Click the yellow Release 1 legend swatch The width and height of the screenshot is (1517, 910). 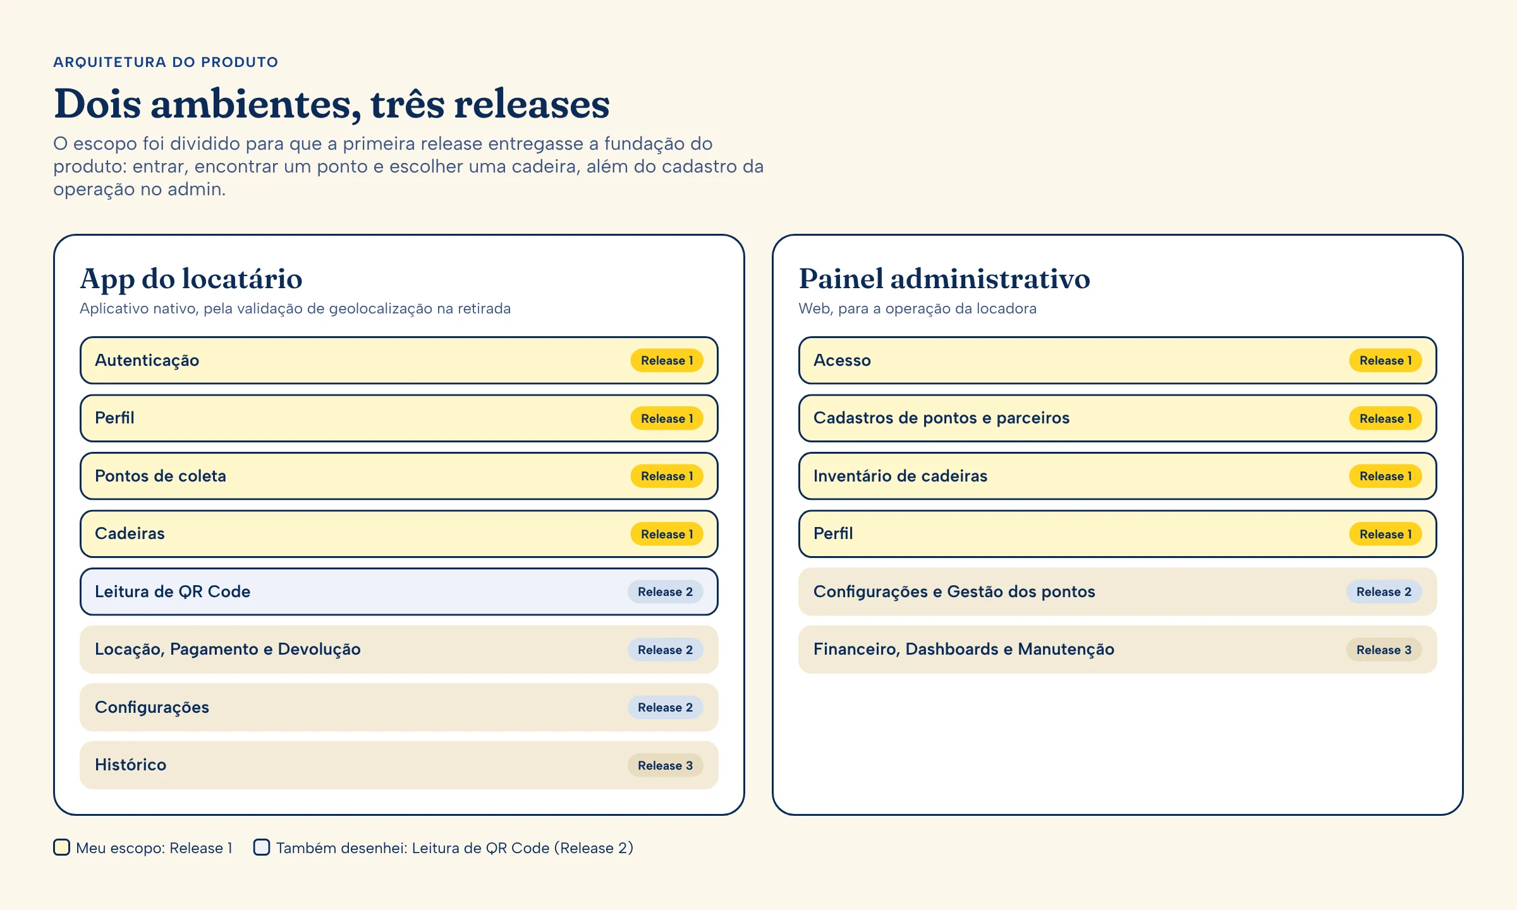click(x=61, y=847)
